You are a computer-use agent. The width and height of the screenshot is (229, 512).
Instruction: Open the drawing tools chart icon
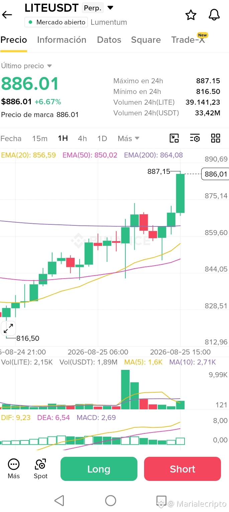[174, 138]
